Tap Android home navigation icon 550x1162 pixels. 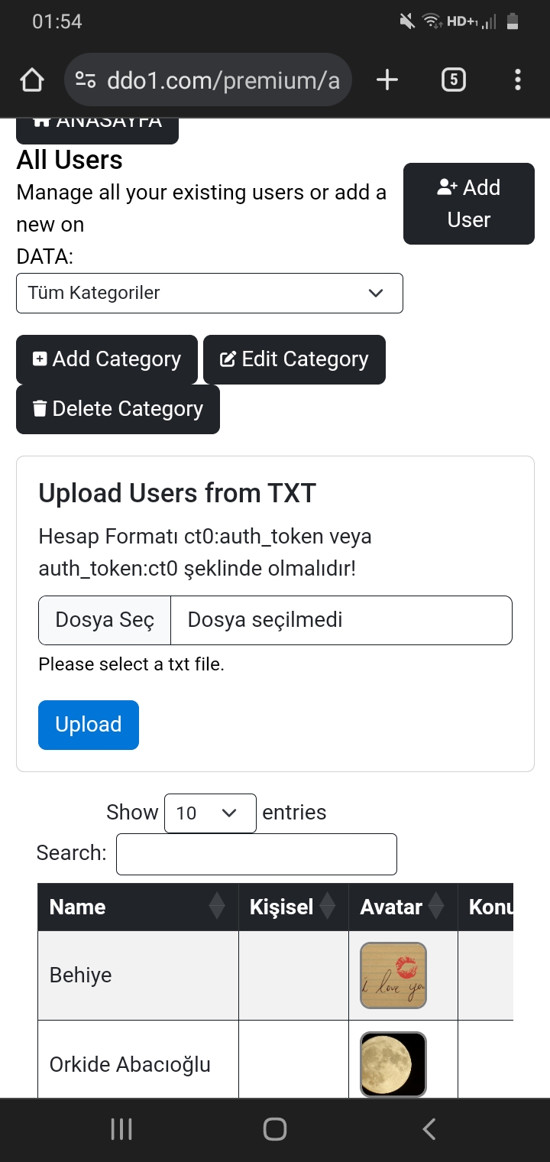[x=275, y=1129]
